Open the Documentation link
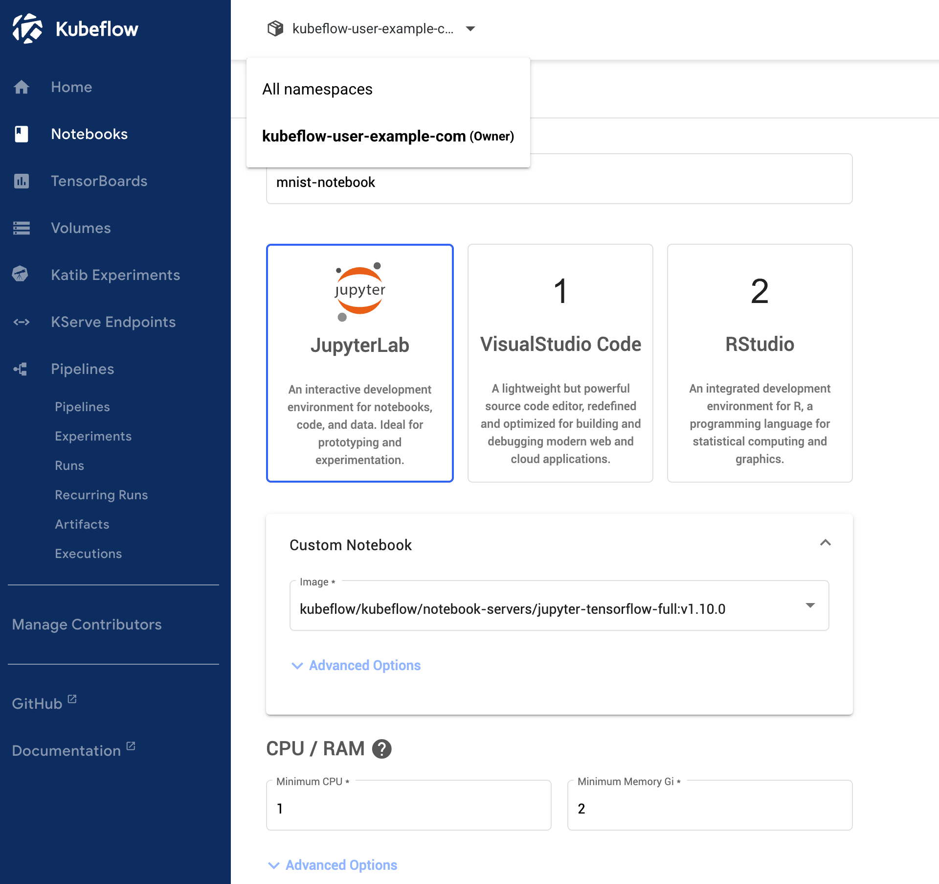939x884 pixels. pyautogui.click(x=66, y=751)
